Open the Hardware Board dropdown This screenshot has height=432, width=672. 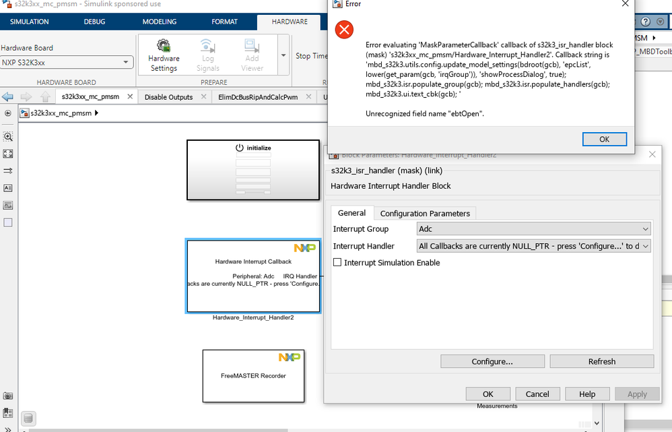coord(67,62)
